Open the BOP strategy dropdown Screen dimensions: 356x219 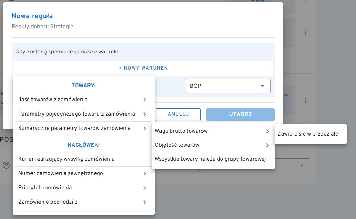tap(228, 86)
